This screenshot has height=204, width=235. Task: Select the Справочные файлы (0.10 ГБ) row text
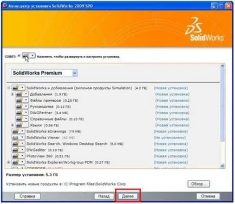[57, 119]
